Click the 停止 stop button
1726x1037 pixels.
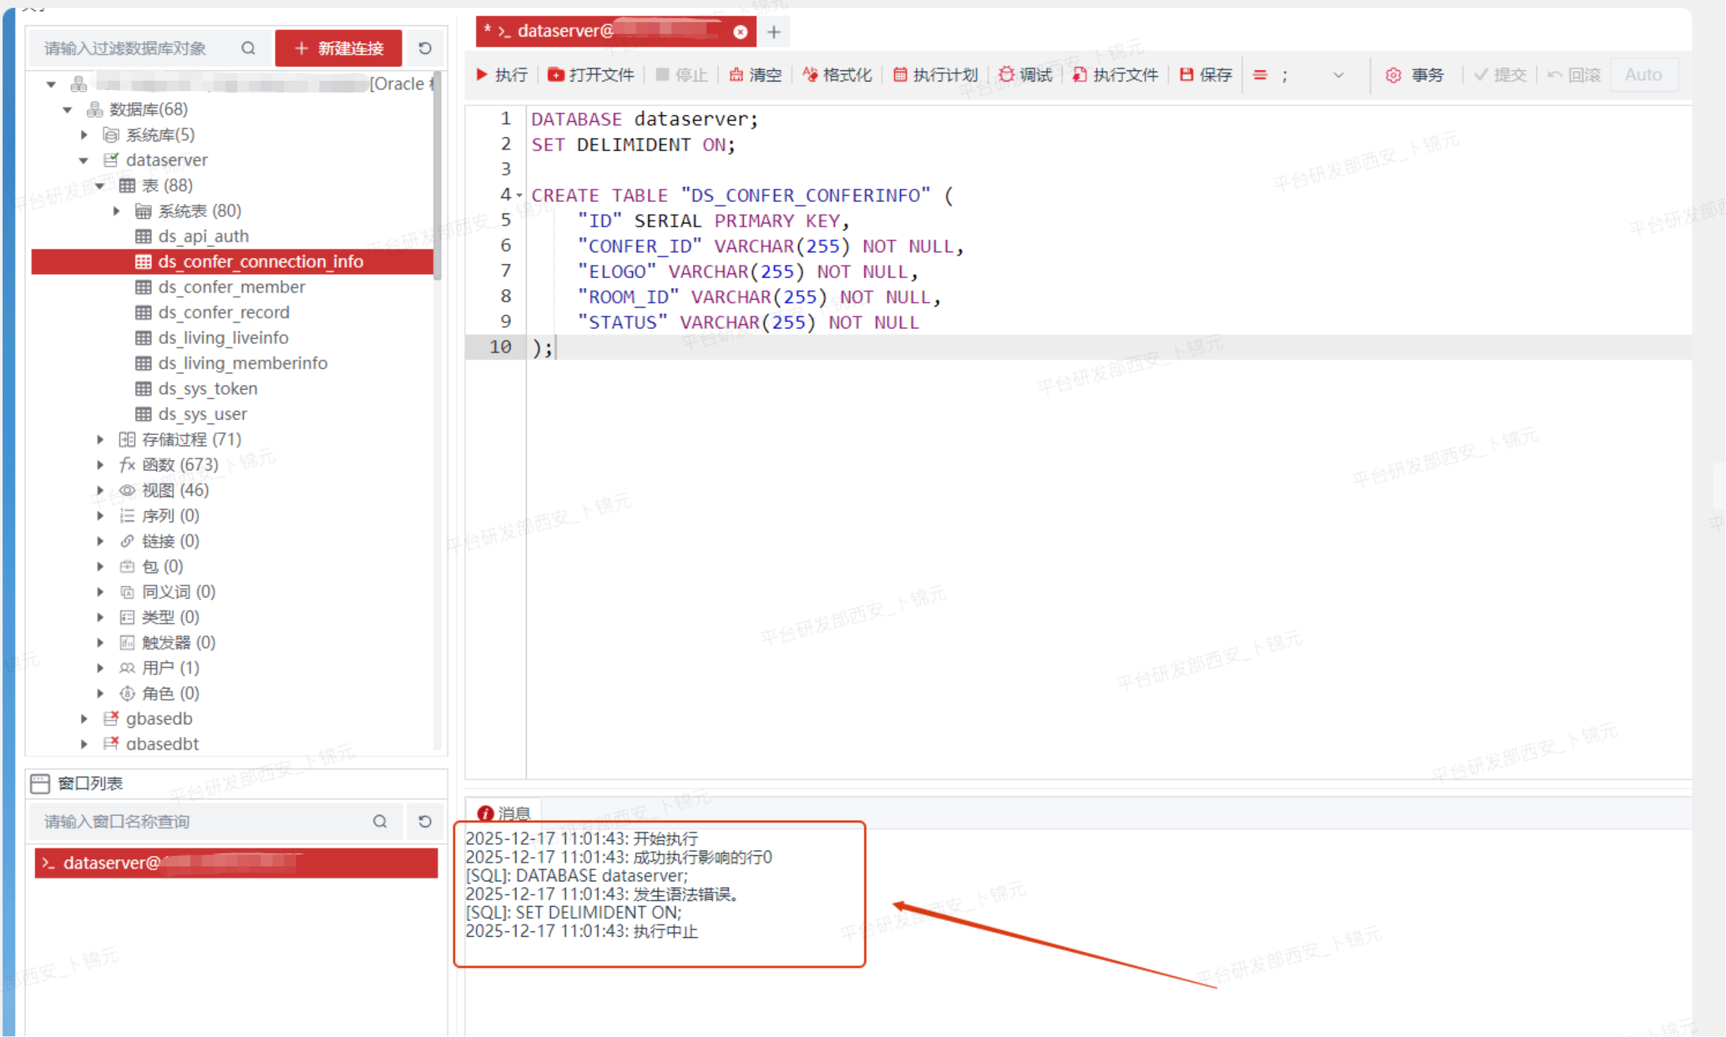tap(682, 75)
